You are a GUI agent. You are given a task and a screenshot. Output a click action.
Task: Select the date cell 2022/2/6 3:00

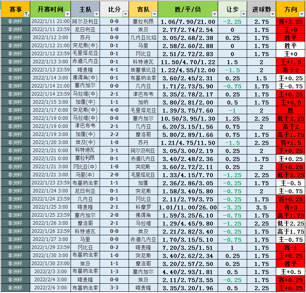50,288
